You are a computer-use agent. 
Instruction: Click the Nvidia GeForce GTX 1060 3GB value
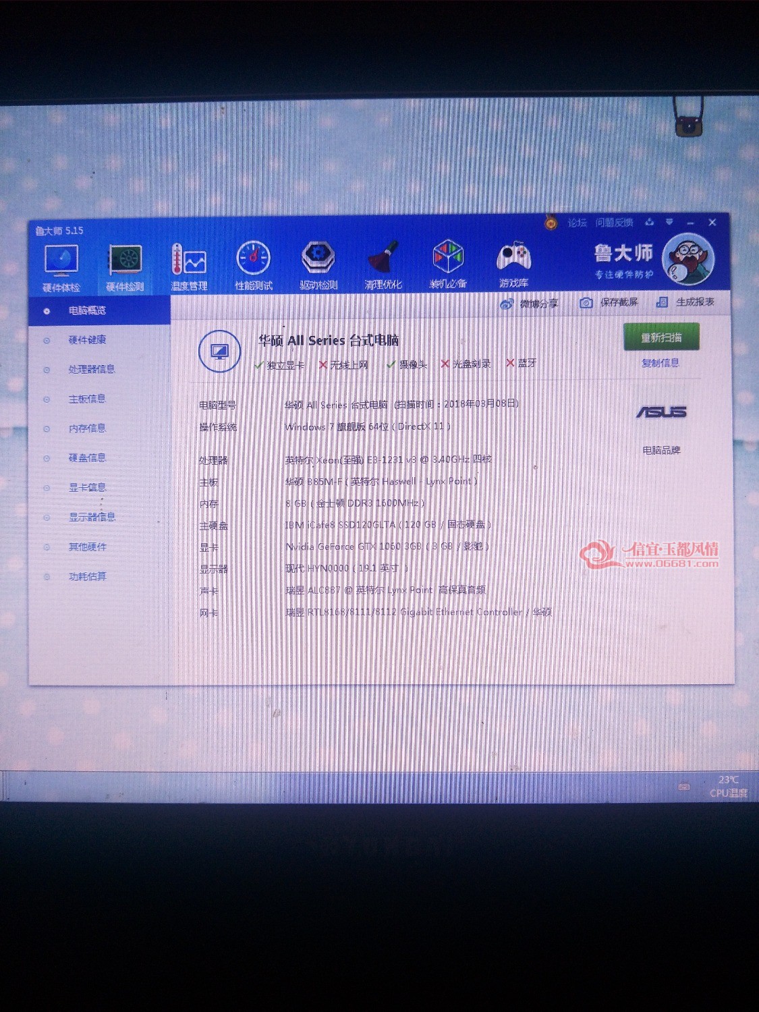point(387,546)
